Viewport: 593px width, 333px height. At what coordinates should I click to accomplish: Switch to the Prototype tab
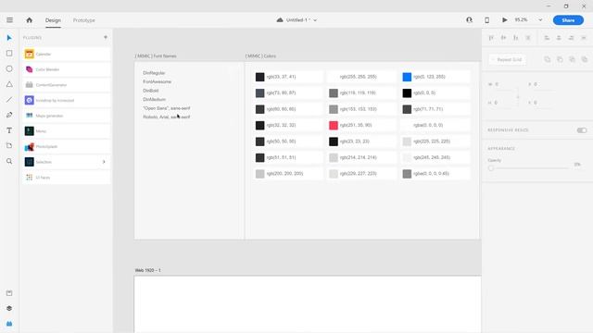point(84,20)
